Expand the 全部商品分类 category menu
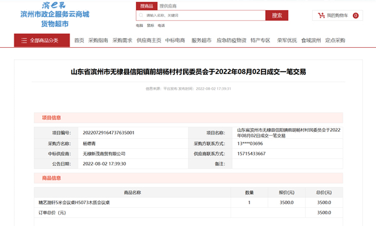Image resolution: width=376 pixels, height=226 pixels. pyautogui.click(x=42, y=40)
